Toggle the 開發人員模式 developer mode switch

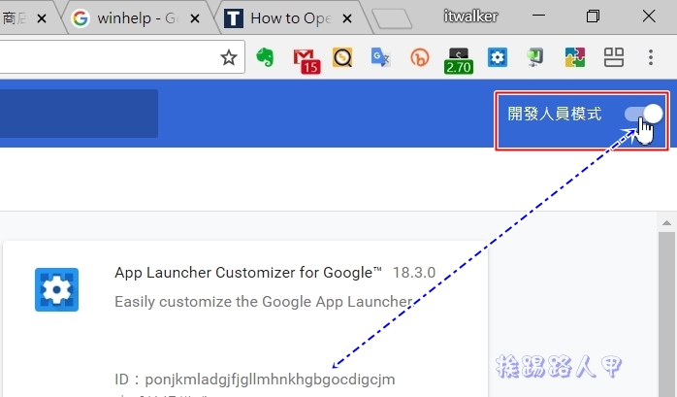coord(643,114)
